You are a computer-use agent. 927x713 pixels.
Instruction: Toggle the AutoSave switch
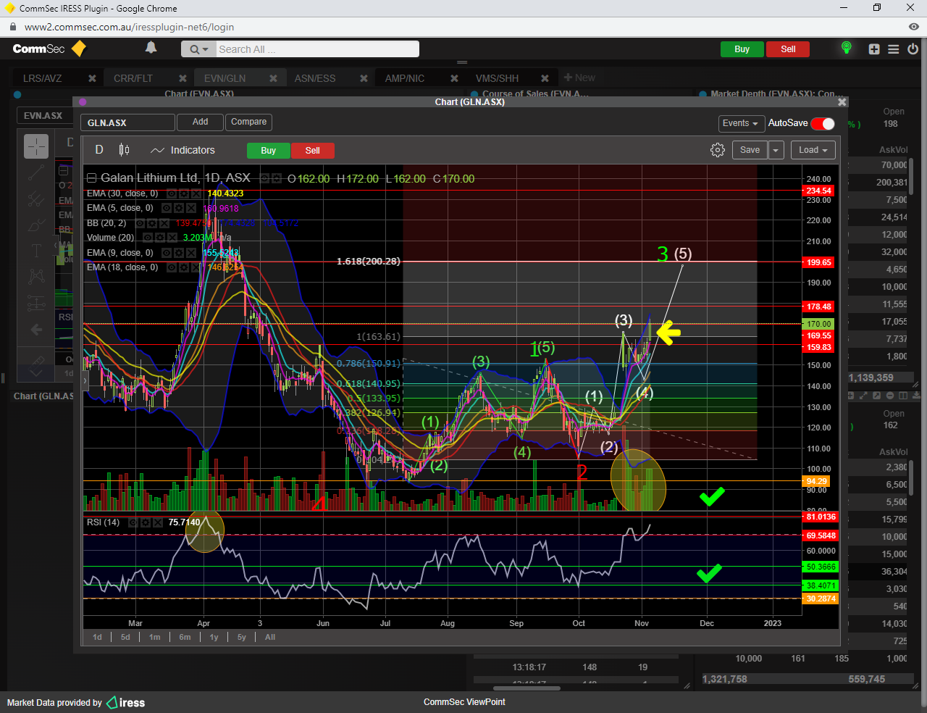(x=823, y=124)
